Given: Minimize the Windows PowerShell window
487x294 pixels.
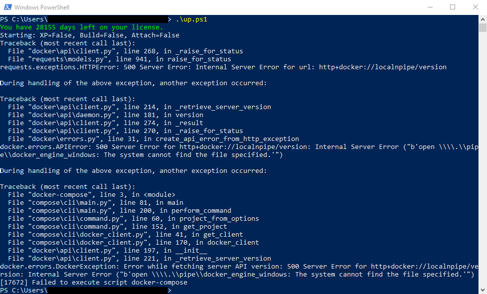Looking at the screenshot, I should tap(430, 7).
